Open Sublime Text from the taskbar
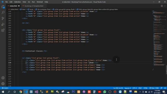Viewport: 167px width, 94px height. click(x=47, y=92)
